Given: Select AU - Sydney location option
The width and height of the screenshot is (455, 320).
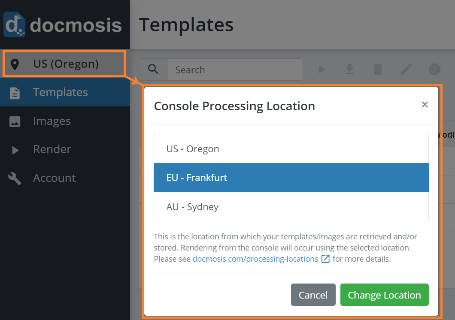Looking at the screenshot, I should coord(291,206).
